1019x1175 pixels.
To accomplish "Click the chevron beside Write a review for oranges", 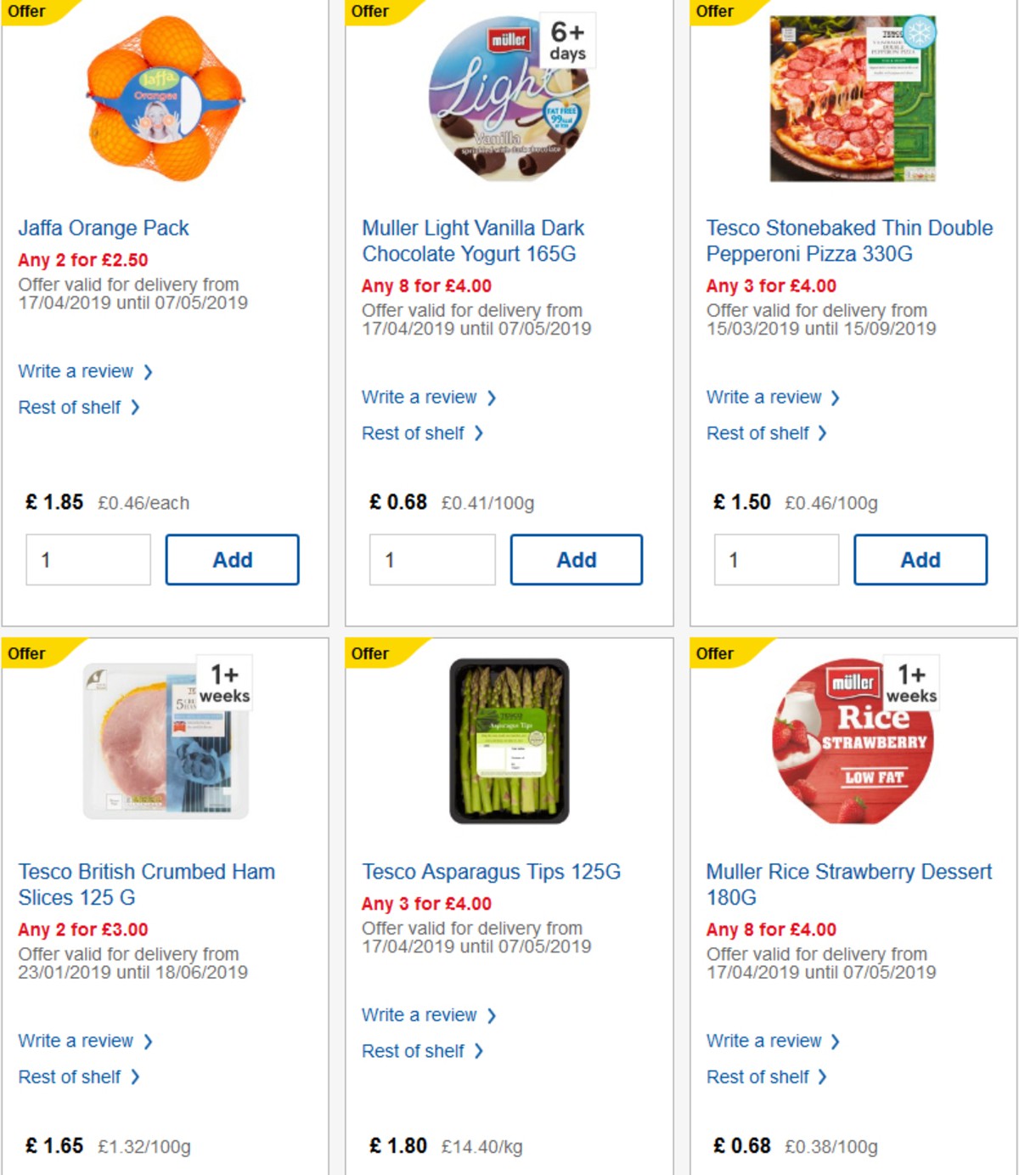I will click(149, 371).
